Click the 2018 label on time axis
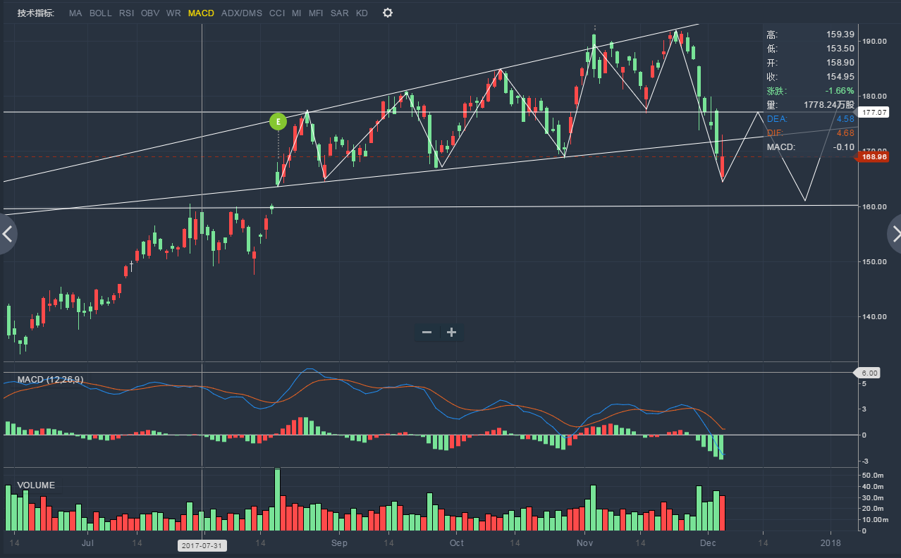Image resolution: width=901 pixels, height=558 pixels. click(x=830, y=543)
